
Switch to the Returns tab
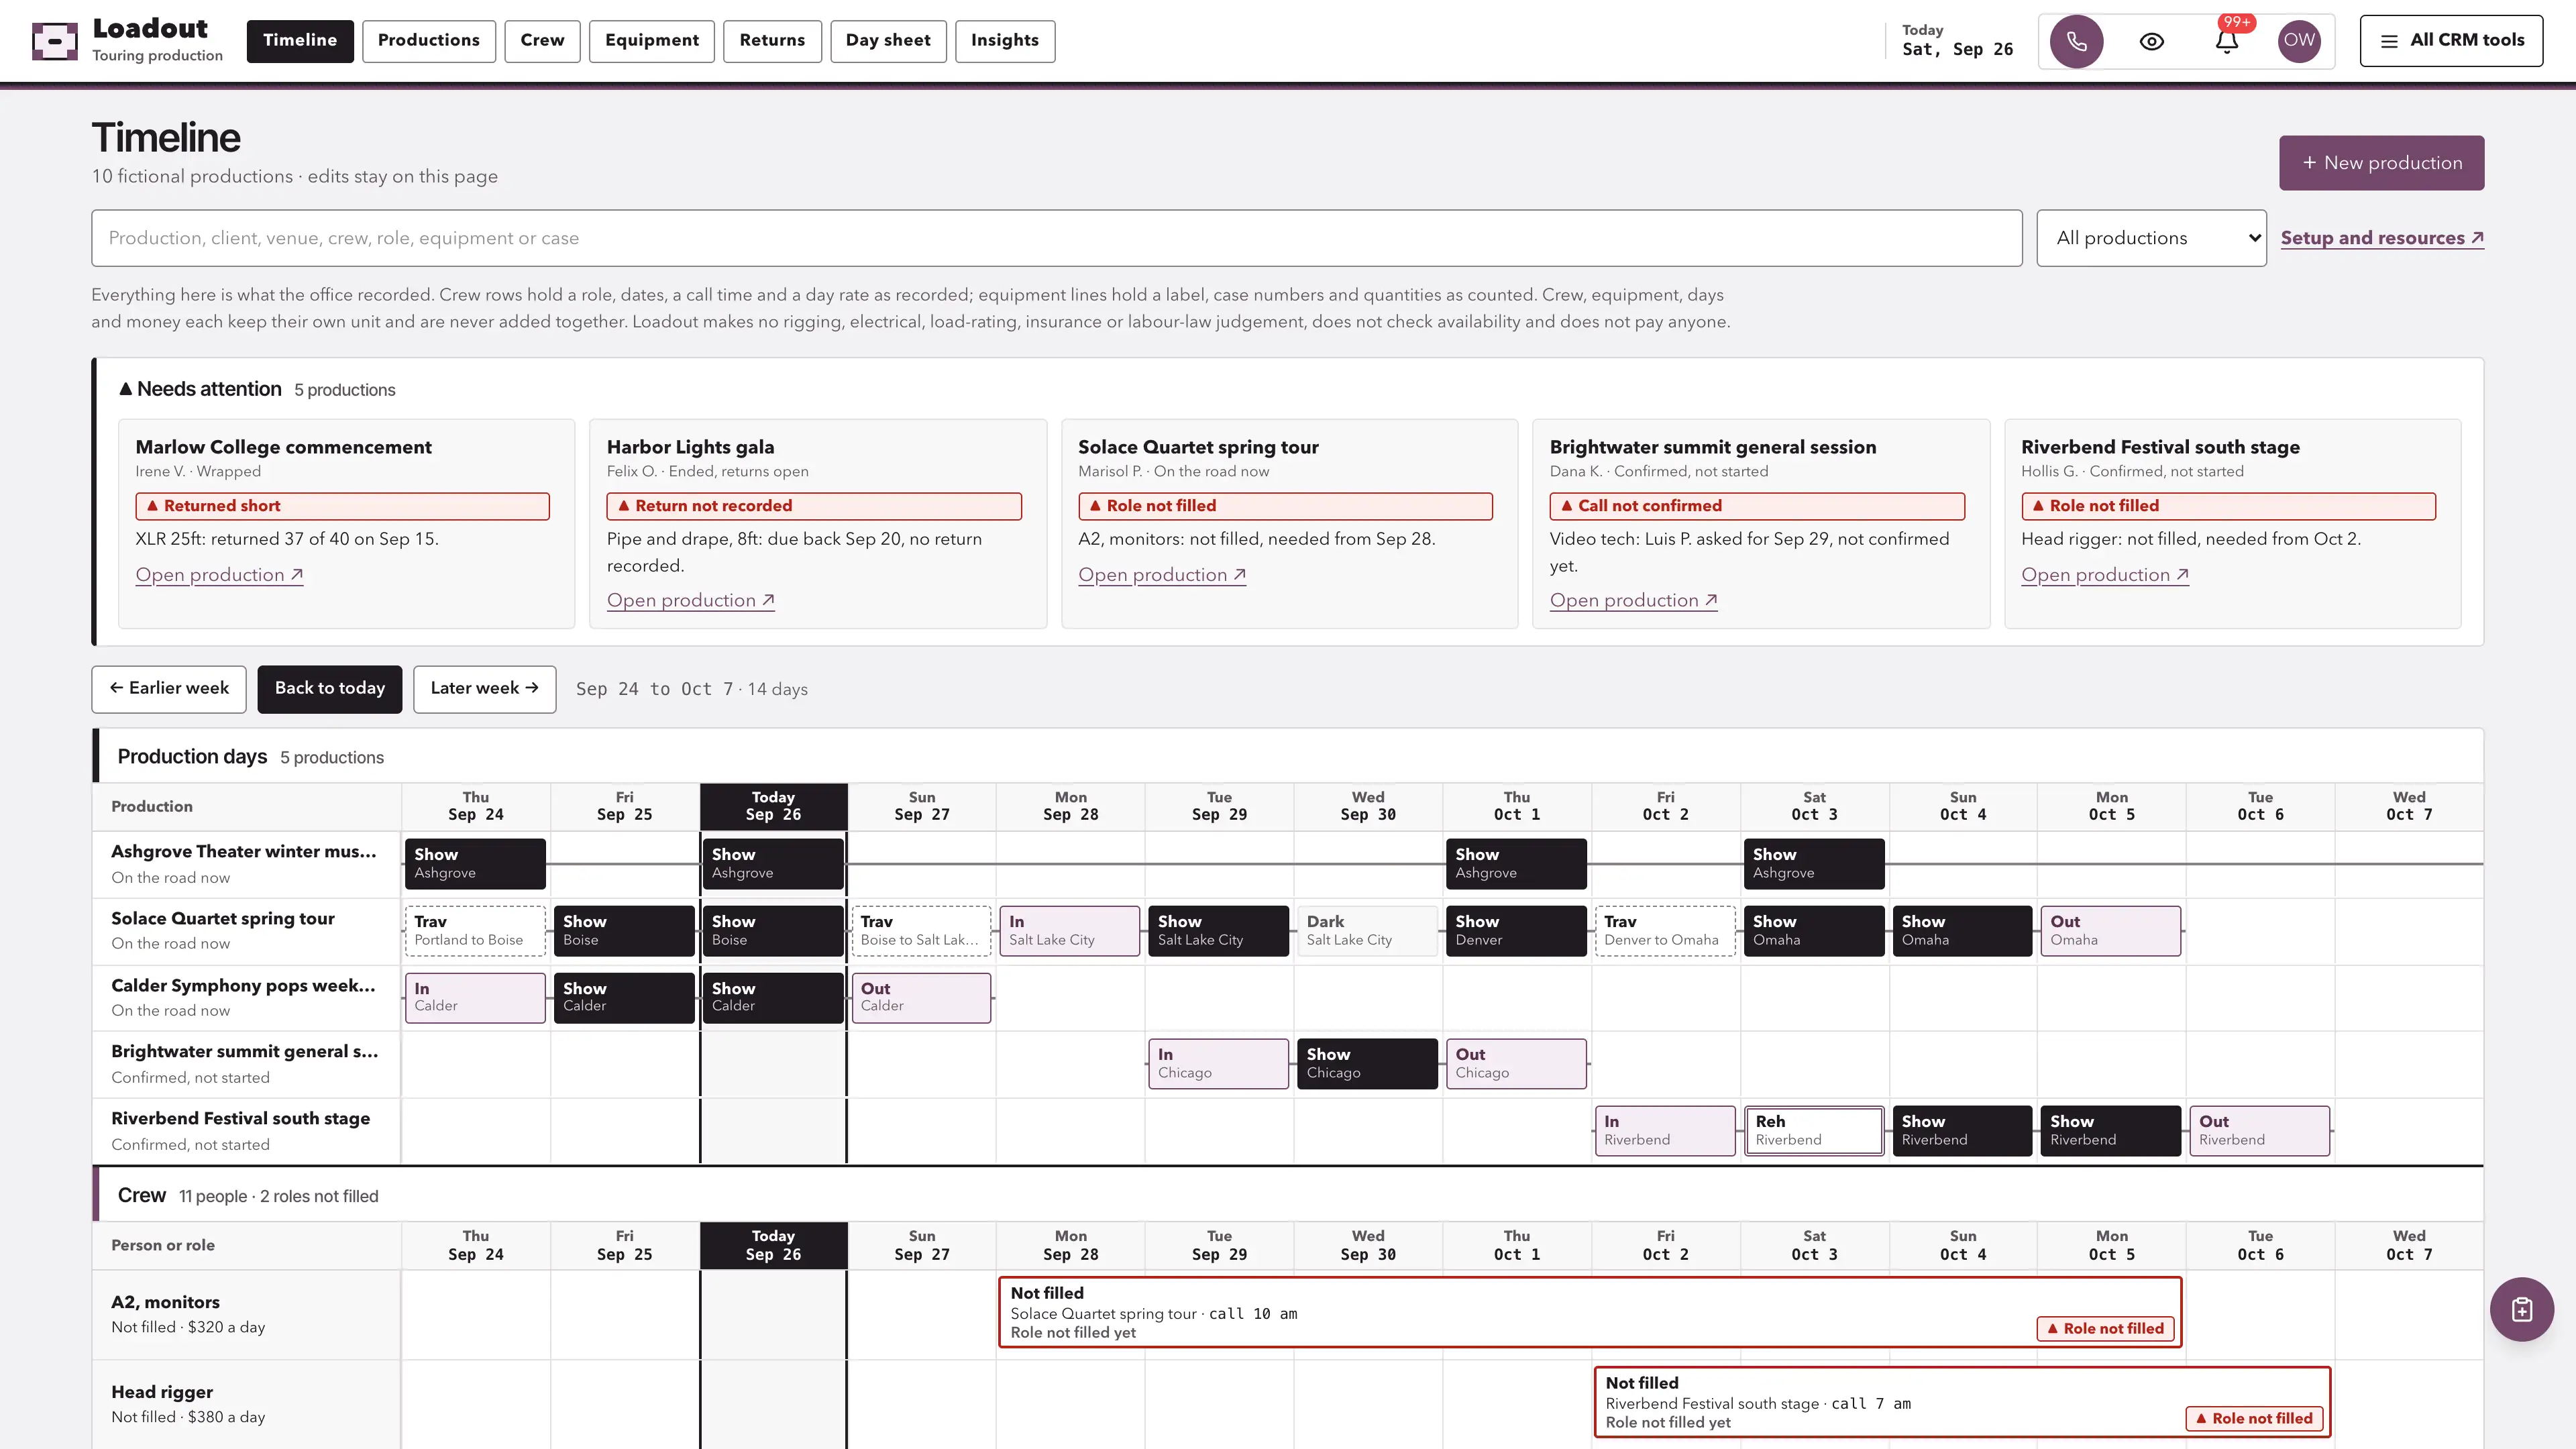[772, 41]
